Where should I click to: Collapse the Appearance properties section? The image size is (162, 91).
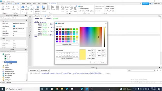point(1,21)
